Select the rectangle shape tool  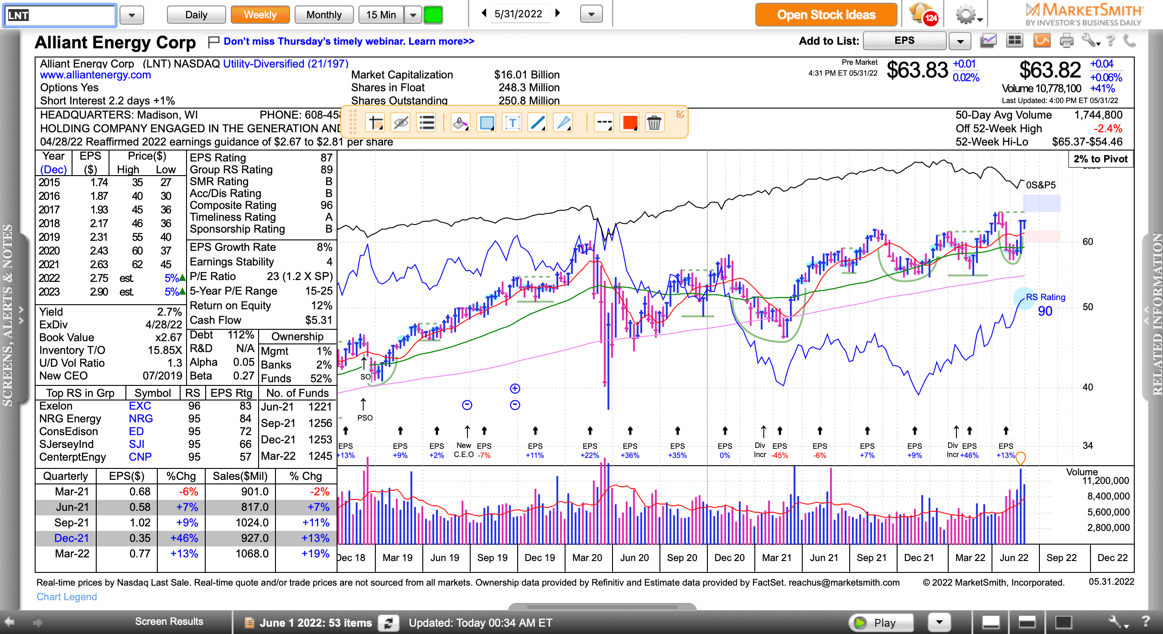487,123
